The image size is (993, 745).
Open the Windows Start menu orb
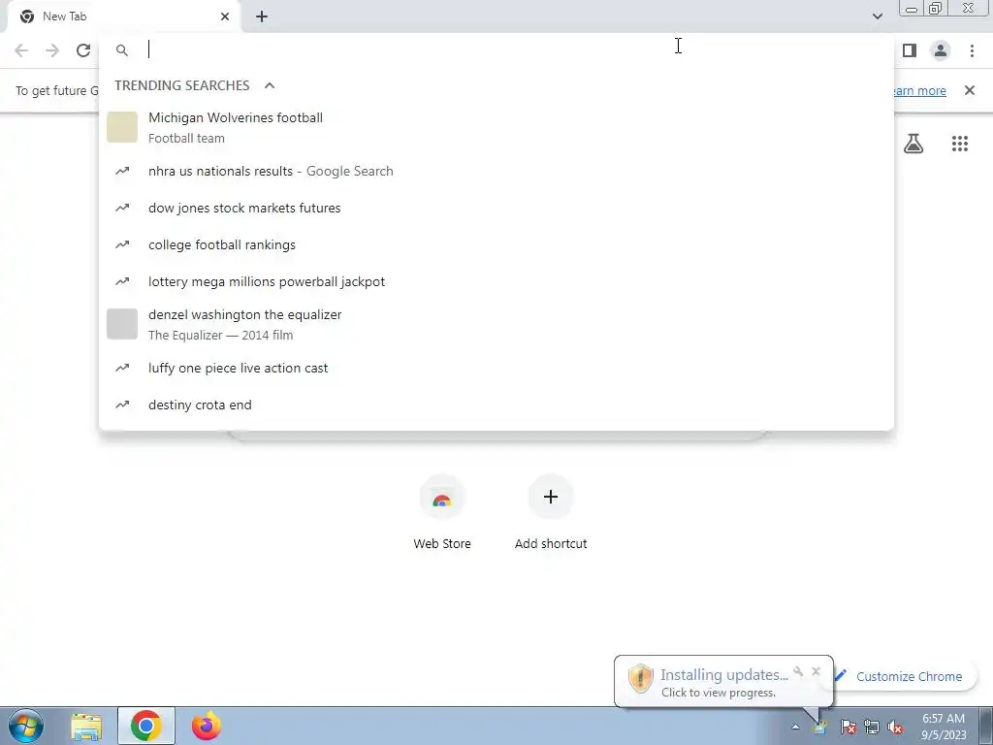click(26, 726)
